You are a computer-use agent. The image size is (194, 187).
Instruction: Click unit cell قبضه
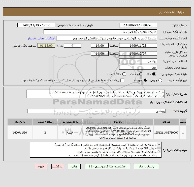click(70, 133)
